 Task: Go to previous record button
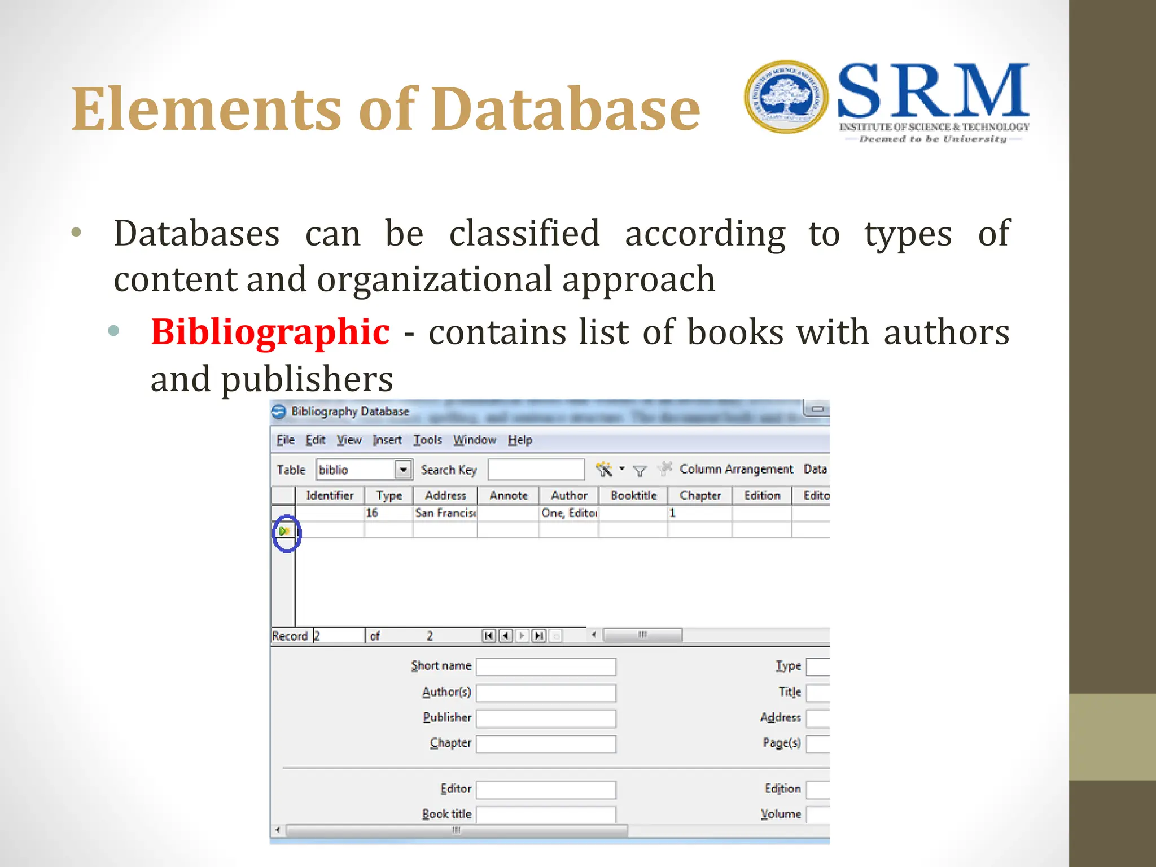(505, 636)
